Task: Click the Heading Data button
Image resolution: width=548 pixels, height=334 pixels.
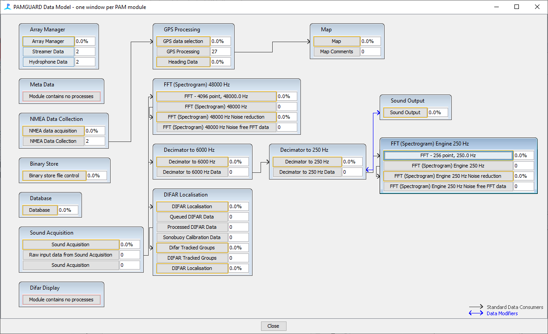Action: (183, 62)
